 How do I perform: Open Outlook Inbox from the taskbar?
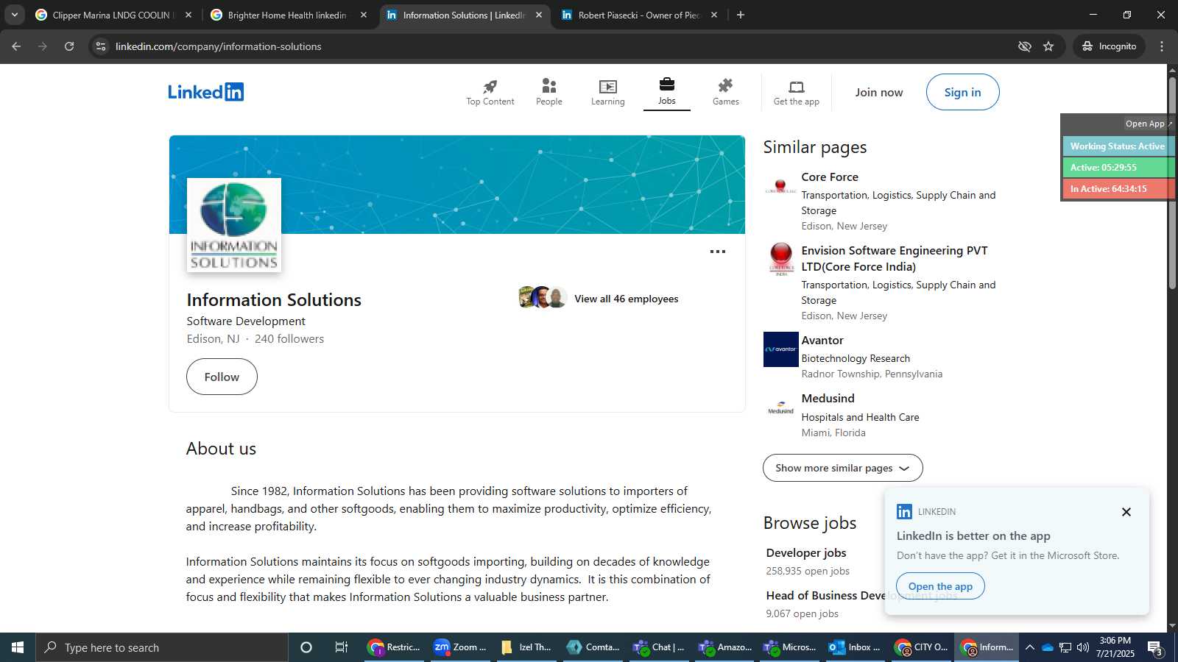click(855, 647)
